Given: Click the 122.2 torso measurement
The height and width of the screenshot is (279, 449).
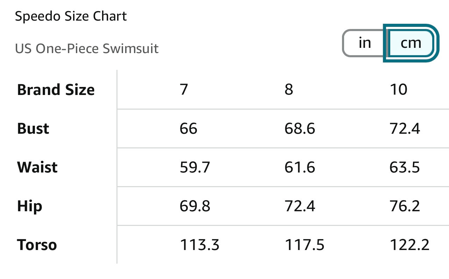Looking at the screenshot, I should (x=409, y=245).
